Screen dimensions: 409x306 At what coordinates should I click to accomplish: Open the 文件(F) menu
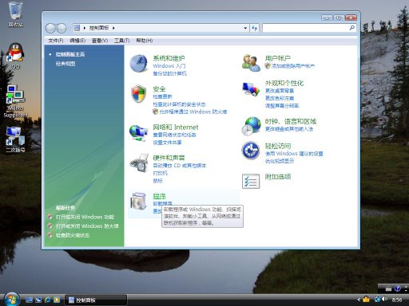56,41
